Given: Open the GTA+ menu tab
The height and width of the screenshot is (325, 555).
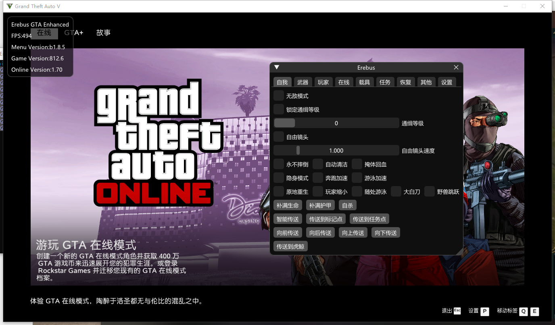Looking at the screenshot, I should coord(74,33).
